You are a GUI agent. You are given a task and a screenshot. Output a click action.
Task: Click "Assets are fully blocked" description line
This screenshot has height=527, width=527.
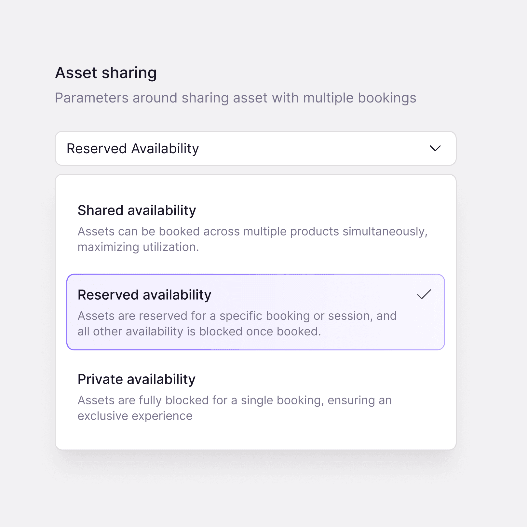tap(234, 400)
